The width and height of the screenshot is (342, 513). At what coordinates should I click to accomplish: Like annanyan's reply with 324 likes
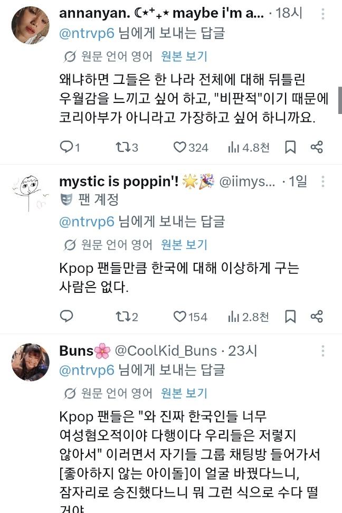(191, 147)
